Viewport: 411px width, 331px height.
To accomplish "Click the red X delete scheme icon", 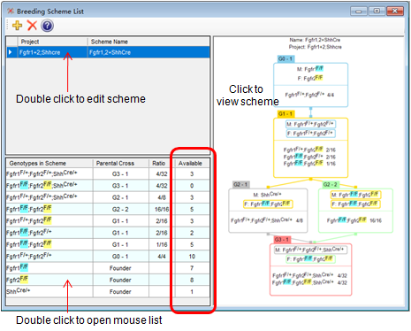I will (32, 26).
